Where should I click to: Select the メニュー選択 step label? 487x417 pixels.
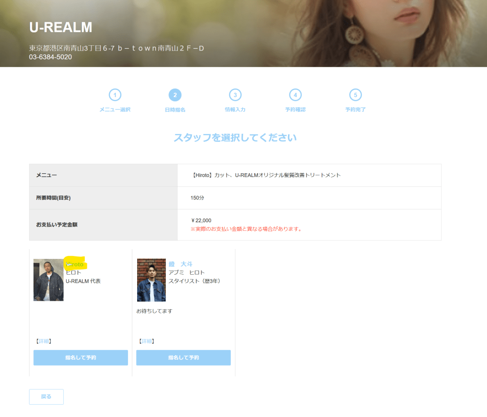[x=115, y=109]
